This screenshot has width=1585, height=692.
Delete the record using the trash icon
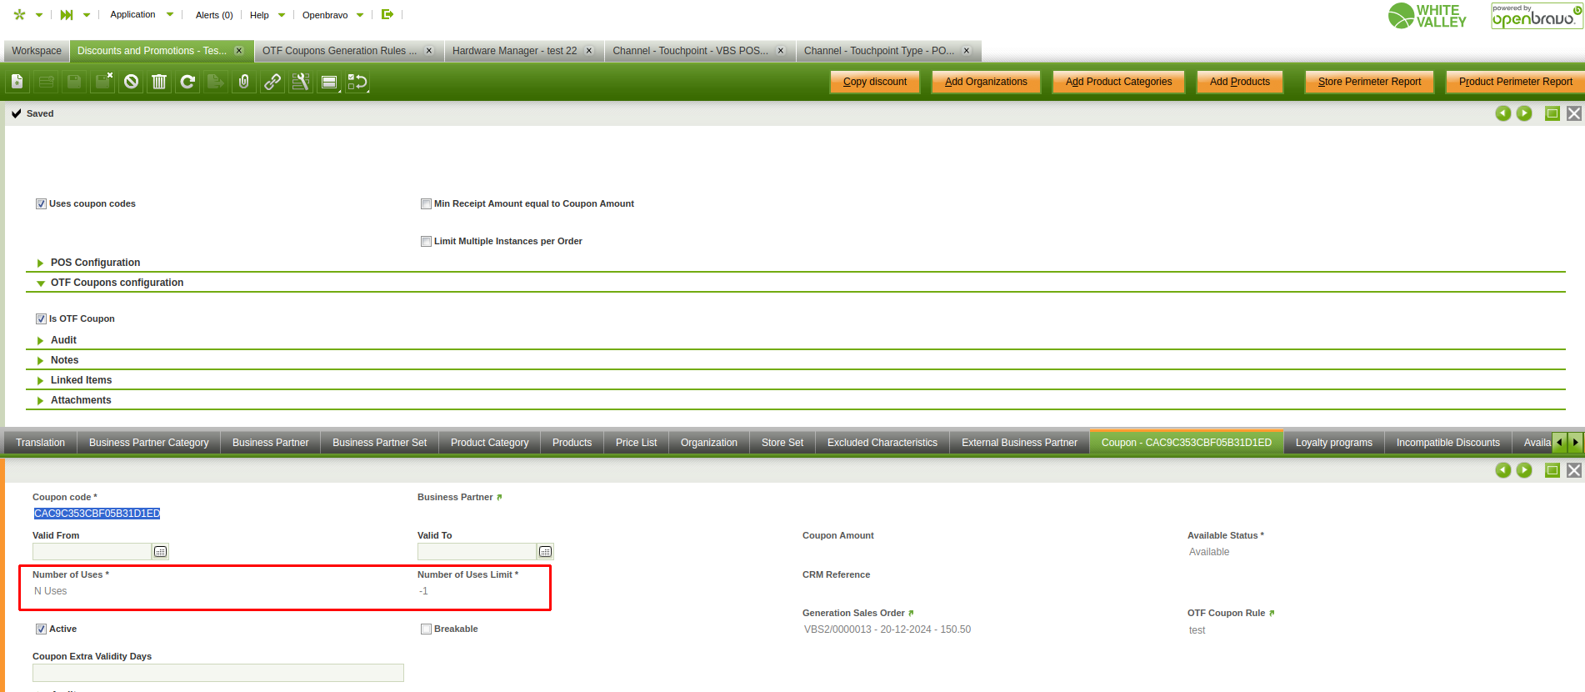pyautogui.click(x=159, y=82)
